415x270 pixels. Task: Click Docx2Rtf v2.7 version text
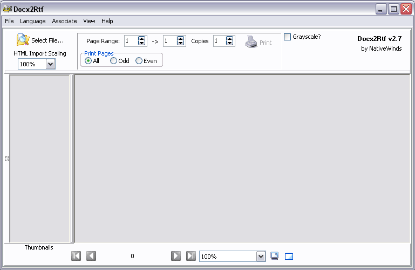[379, 39]
